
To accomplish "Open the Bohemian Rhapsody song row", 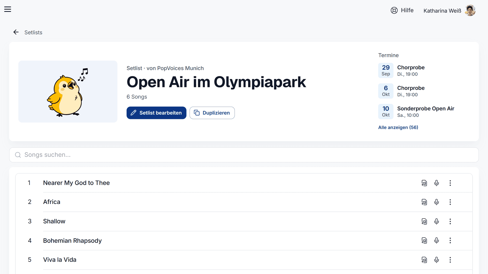I will point(244,241).
